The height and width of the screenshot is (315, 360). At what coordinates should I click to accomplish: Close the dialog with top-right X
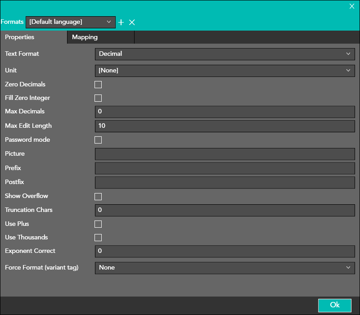pos(352,6)
